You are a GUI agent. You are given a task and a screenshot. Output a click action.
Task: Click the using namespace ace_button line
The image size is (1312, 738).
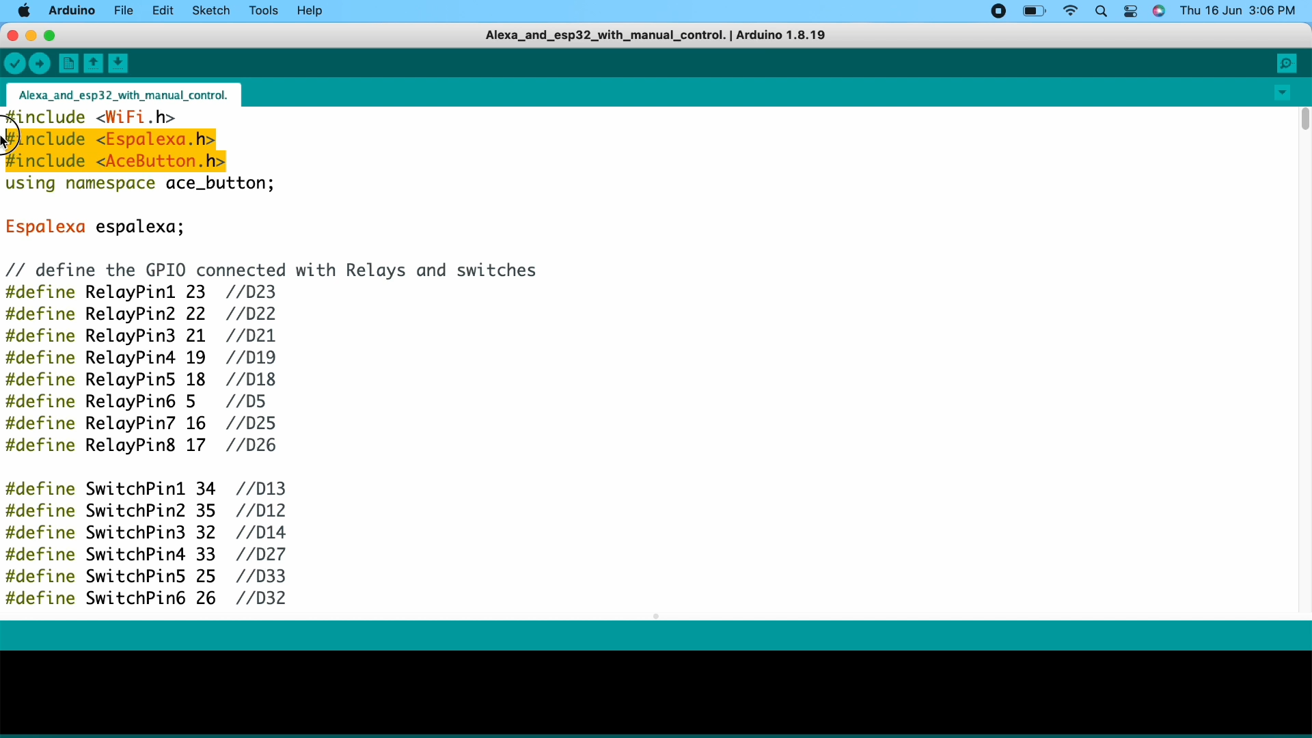click(140, 184)
